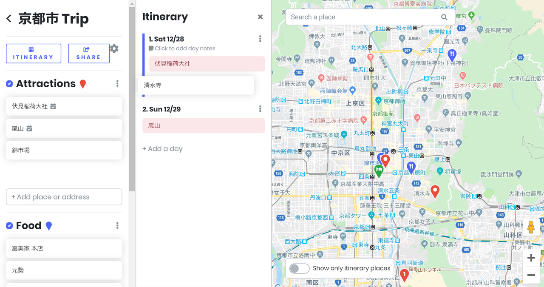Click Add a day link
The height and width of the screenshot is (287, 544).
[x=162, y=149]
